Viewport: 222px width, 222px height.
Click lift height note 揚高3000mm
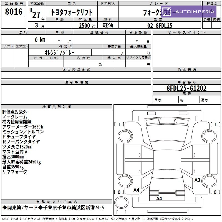coord(13,157)
